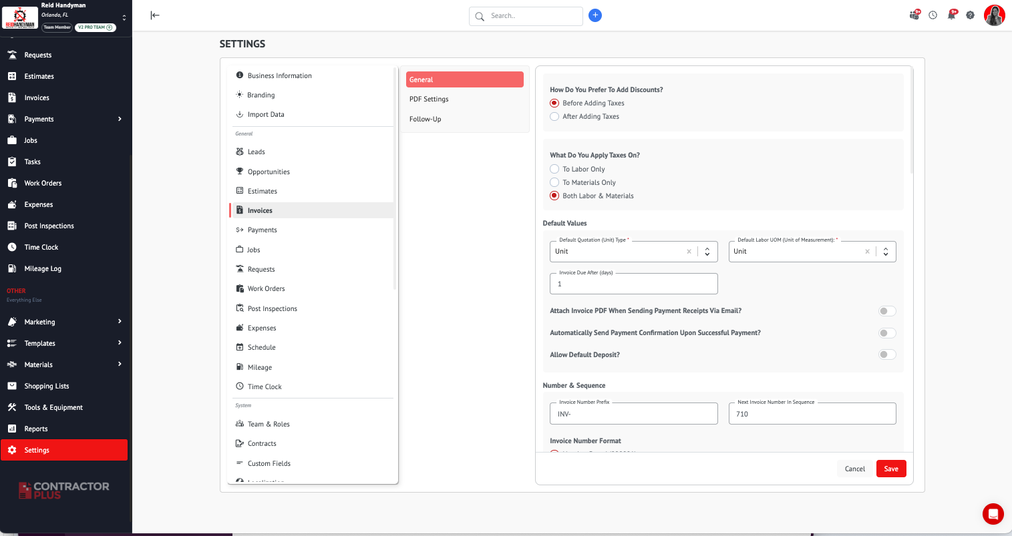Screen dimensions: 1012x536
Task: Open the red chat widget icon
Action: point(993,514)
